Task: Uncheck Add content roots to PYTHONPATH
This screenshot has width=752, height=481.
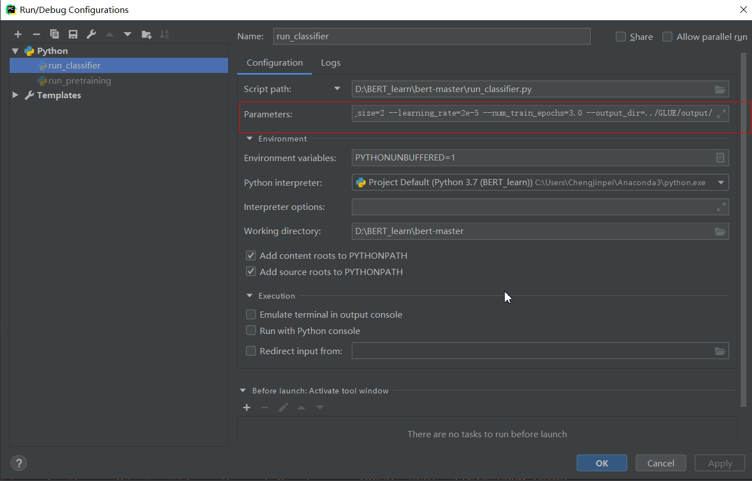Action: click(x=251, y=255)
